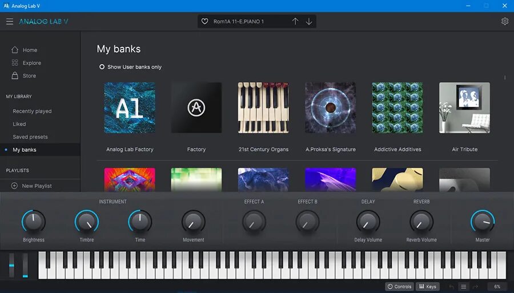Go to Explore page
This screenshot has width=514, height=293.
(32, 63)
